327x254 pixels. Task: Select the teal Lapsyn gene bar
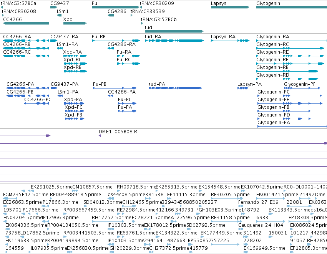click(x=230, y=7)
